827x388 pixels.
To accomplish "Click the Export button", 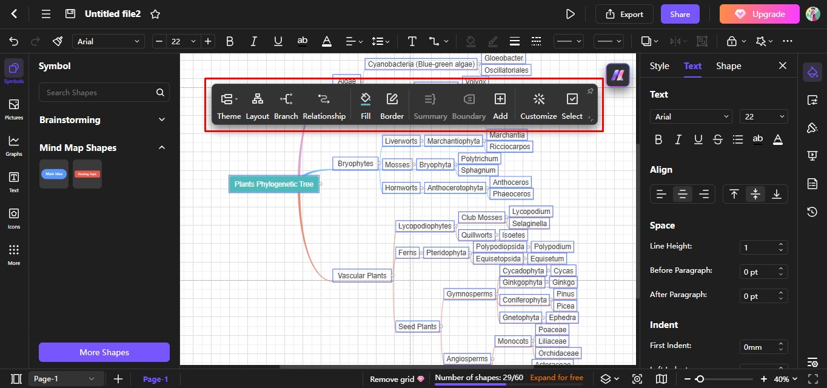I will (624, 14).
